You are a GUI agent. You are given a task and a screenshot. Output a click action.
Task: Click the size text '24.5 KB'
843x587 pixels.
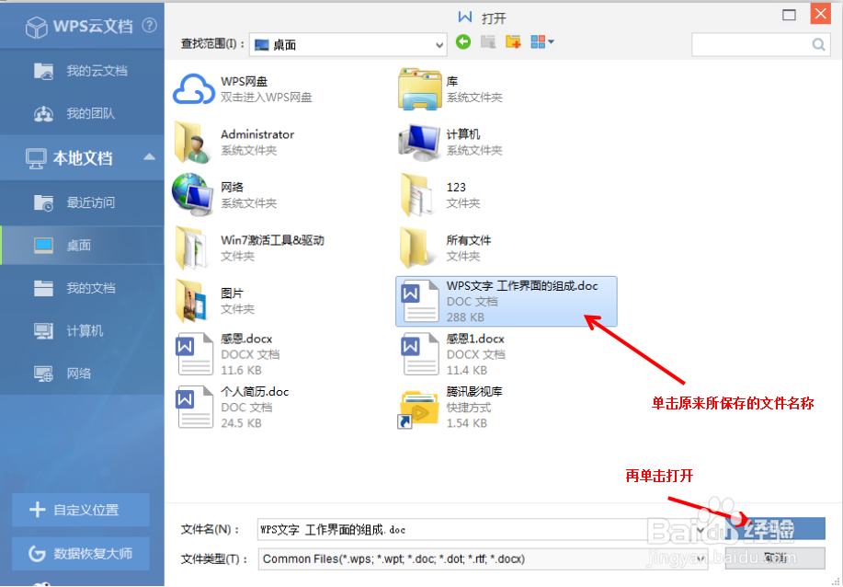point(242,423)
